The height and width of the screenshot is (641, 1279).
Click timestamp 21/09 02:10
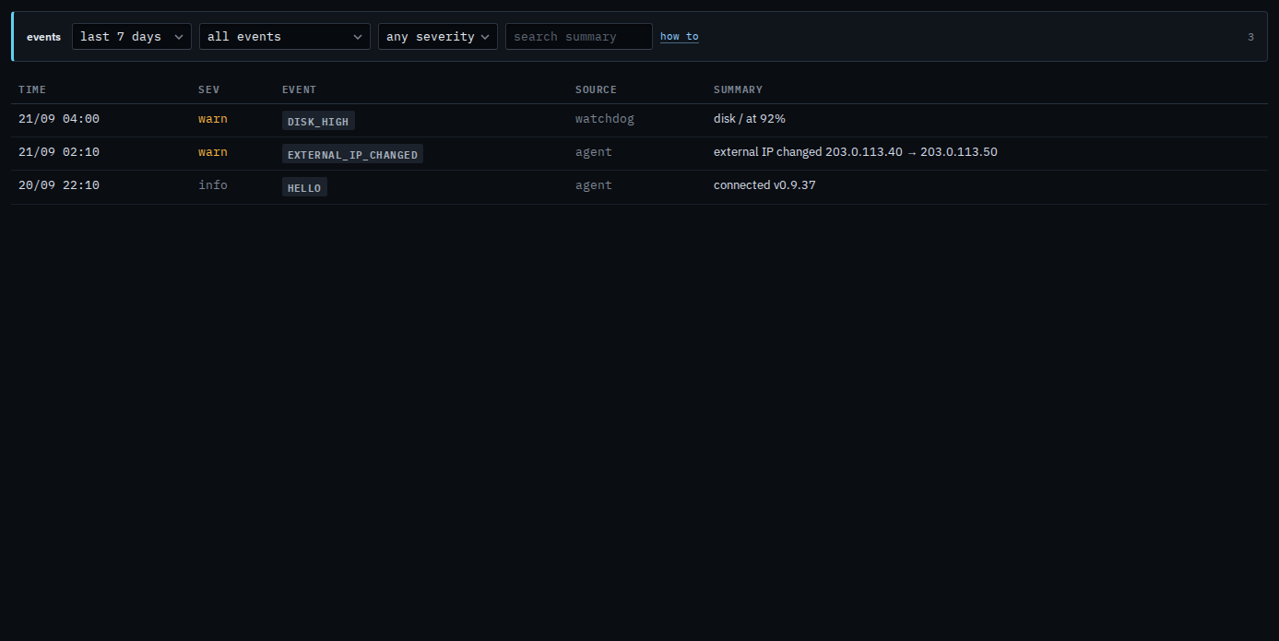point(59,152)
